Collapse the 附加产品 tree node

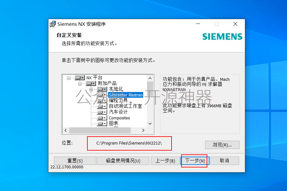[x=80, y=84]
